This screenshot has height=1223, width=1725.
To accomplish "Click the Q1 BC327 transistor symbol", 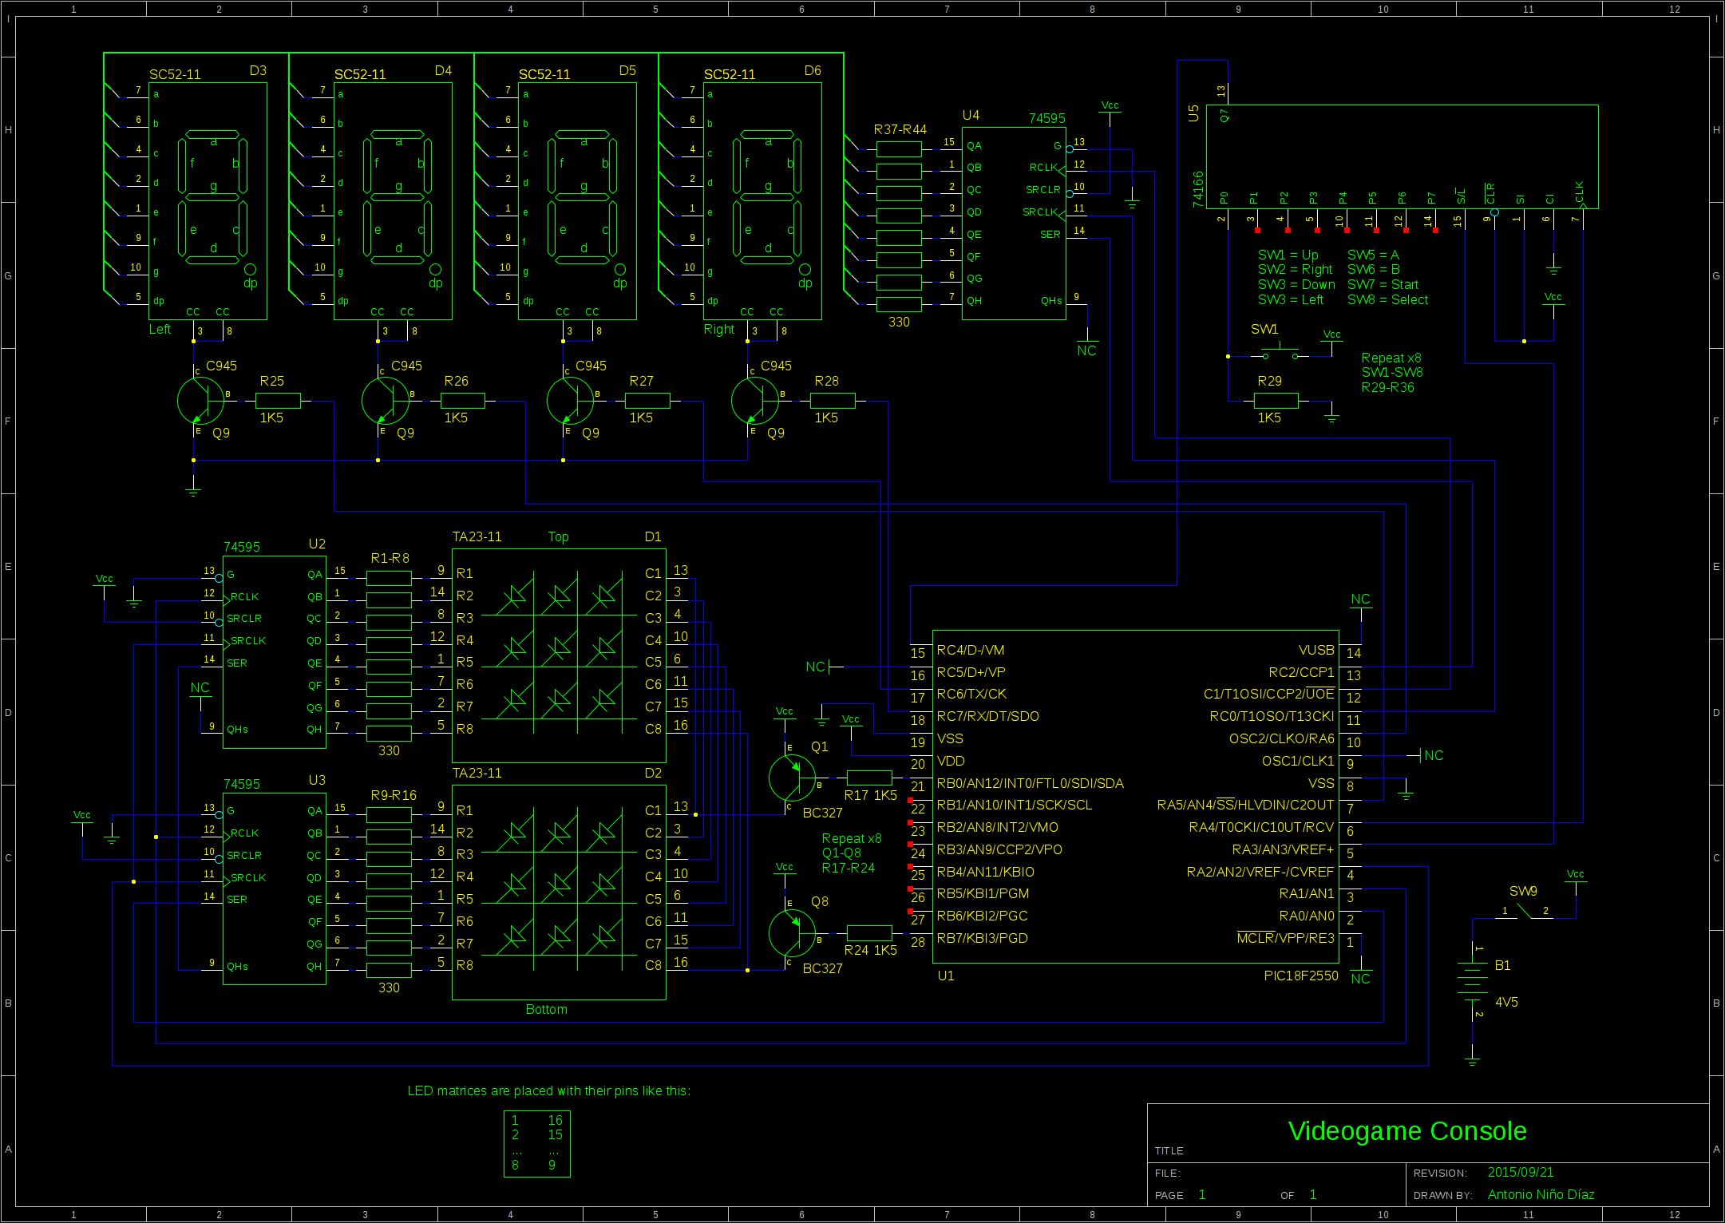I will pos(791,778).
